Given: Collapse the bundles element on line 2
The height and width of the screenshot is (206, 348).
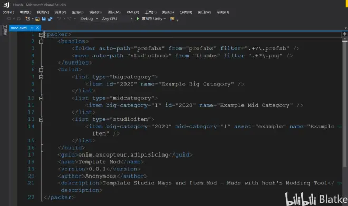Looking at the screenshot, I should click(x=41, y=42).
